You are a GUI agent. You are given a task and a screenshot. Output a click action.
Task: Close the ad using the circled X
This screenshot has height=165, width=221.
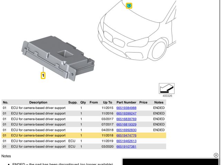pyautogui.click(x=216, y=155)
